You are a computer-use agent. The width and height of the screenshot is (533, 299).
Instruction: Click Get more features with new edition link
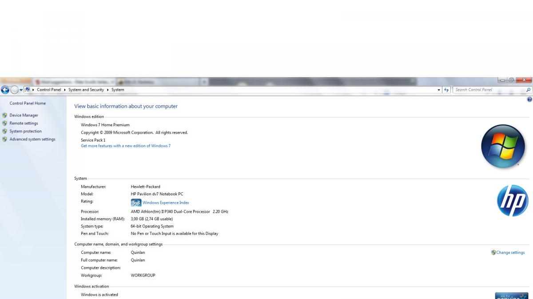pyautogui.click(x=126, y=146)
